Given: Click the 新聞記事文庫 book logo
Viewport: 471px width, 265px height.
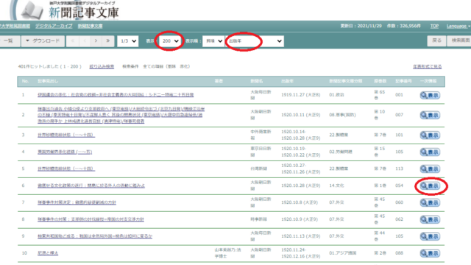Looking at the screenshot, I should point(32,10).
